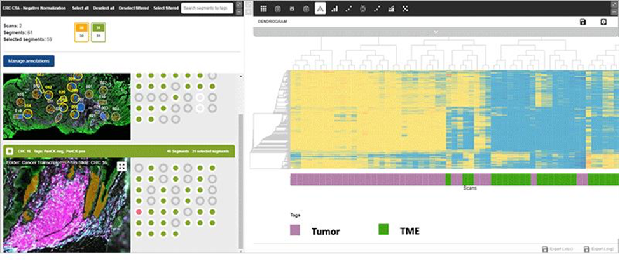Select the cluster scatter icon at toolbar end
The height and width of the screenshot is (278, 620).
(x=406, y=9)
